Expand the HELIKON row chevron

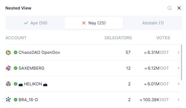(x=179, y=84)
